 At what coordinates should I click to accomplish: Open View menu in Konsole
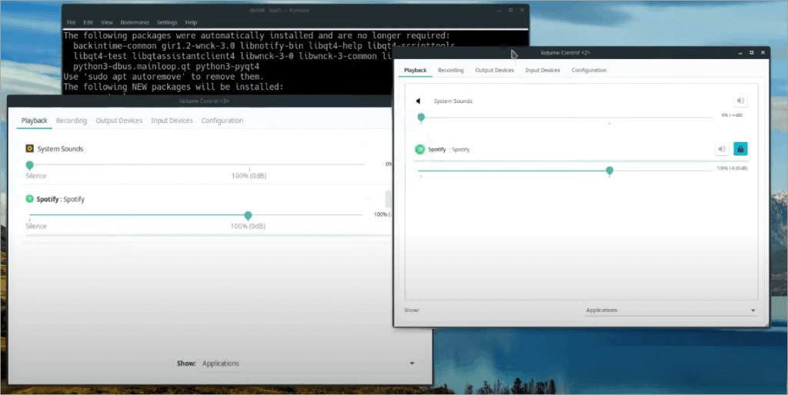point(106,22)
